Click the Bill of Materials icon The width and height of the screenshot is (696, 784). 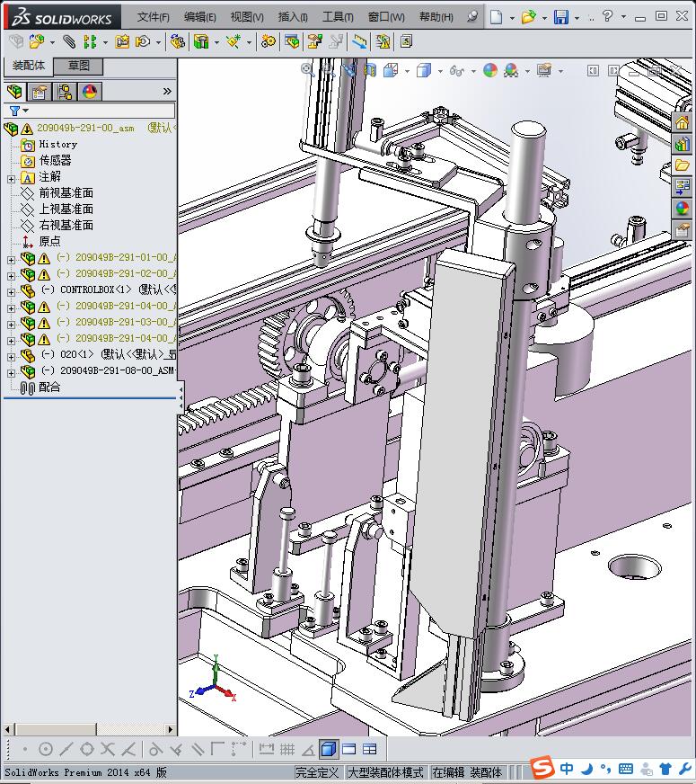(292, 41)
